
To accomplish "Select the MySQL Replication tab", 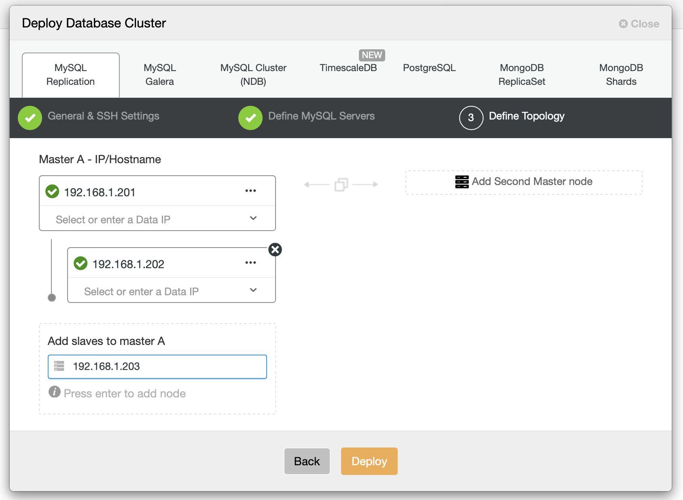I will [x=71, y=75].
